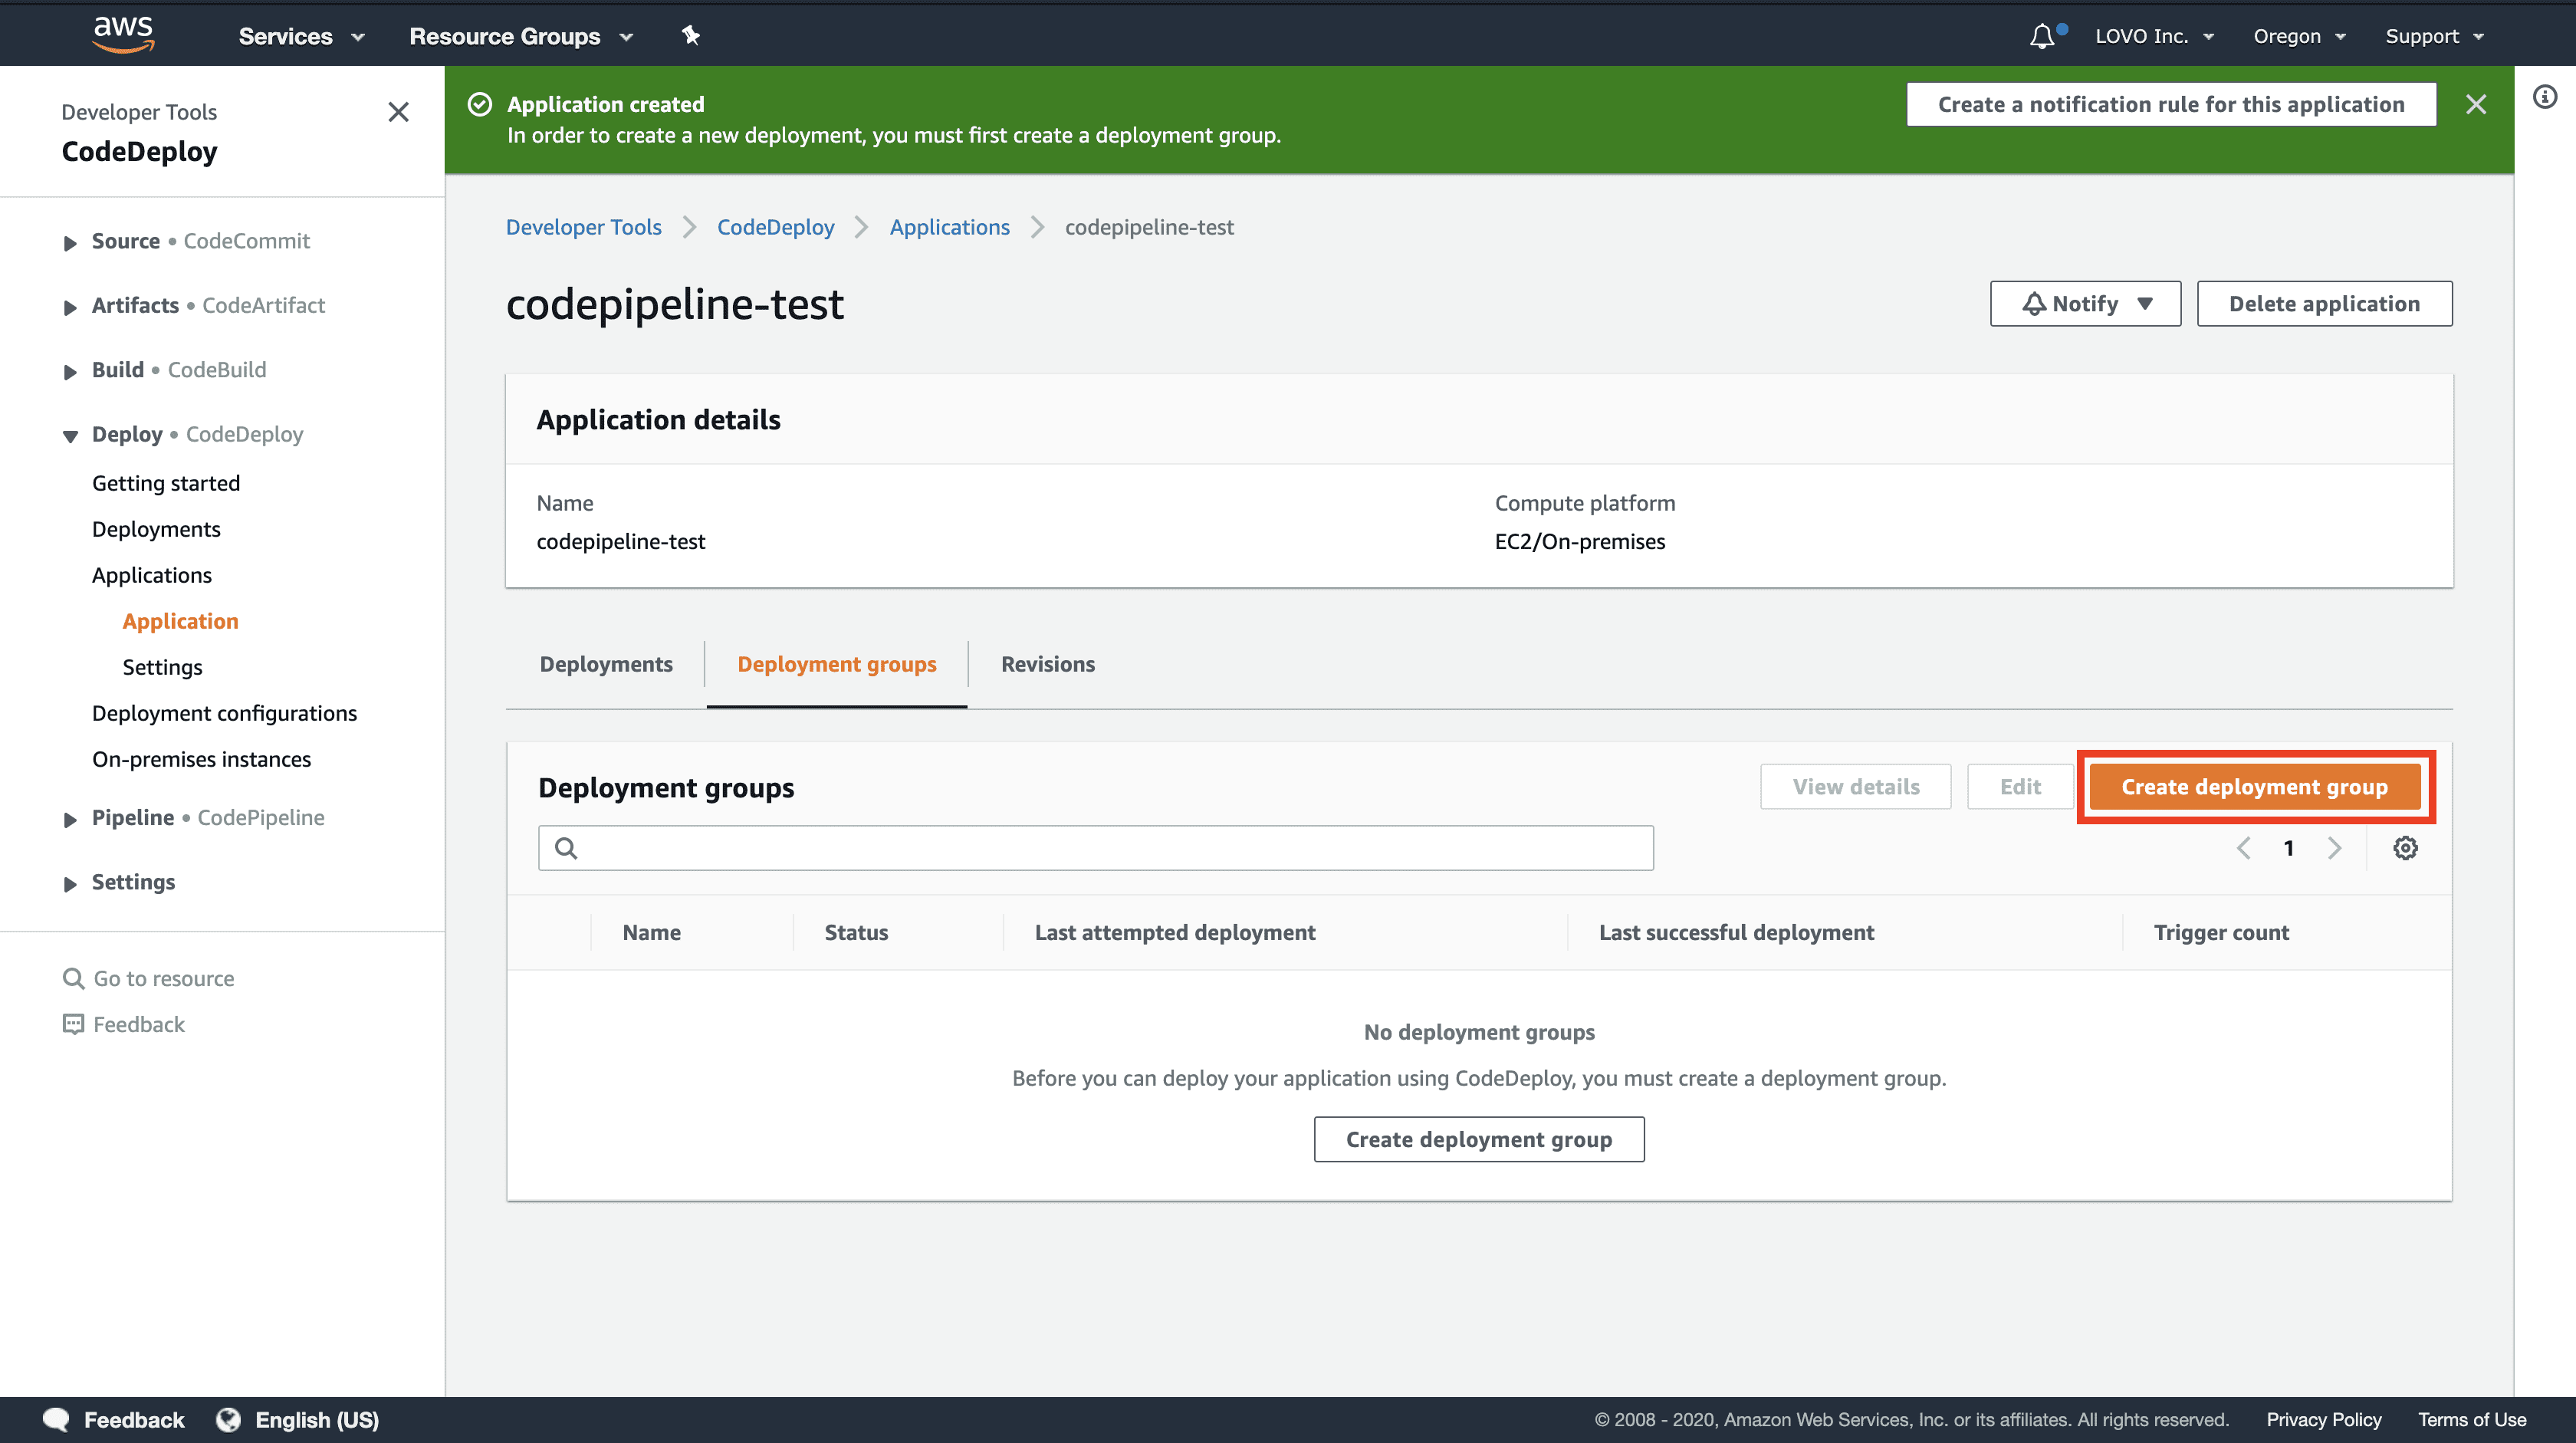Click the Feedback icon in sidebar
The image size is (2576, 1443).
point(73,1024)
